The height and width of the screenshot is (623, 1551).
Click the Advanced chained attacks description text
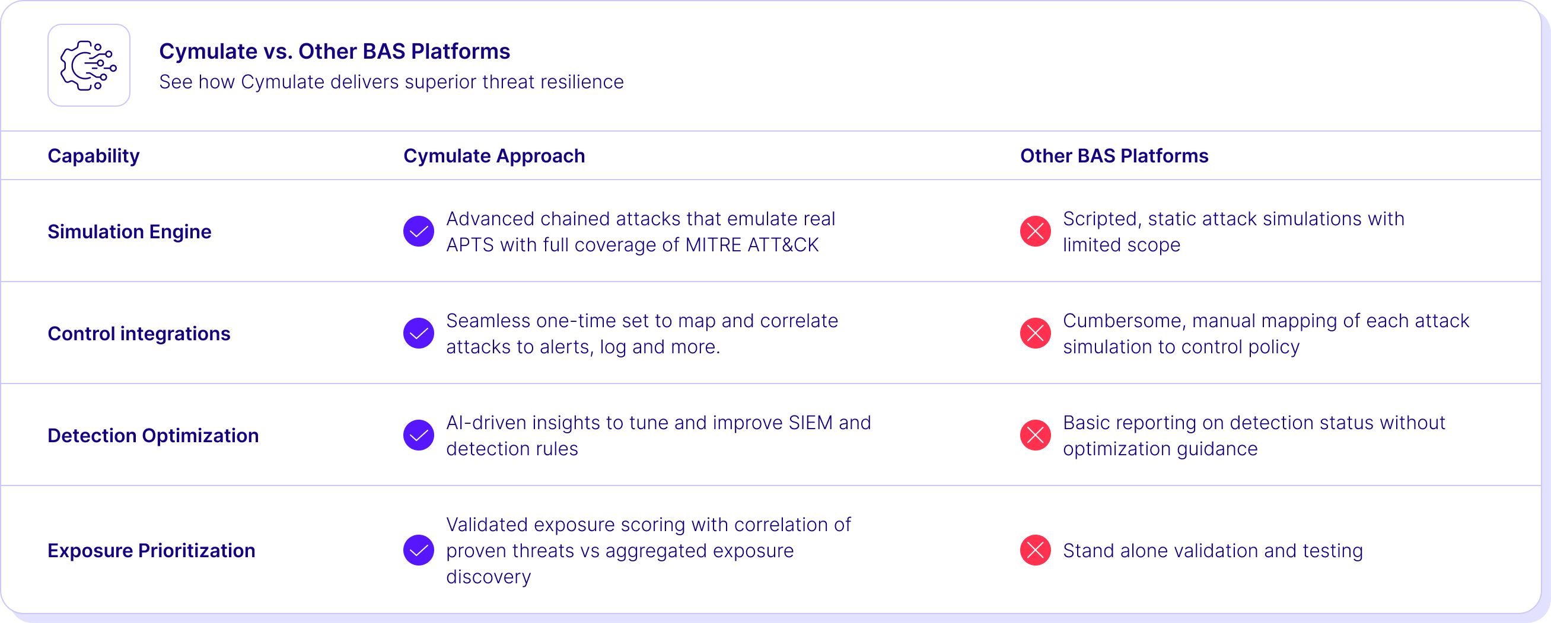(641, 232)
